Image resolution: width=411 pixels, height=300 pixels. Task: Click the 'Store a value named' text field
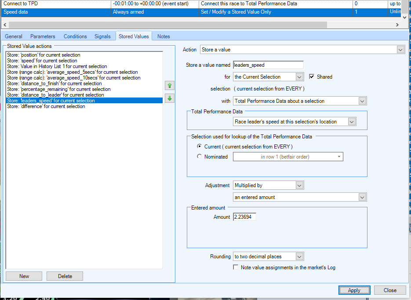click(268, 65)
